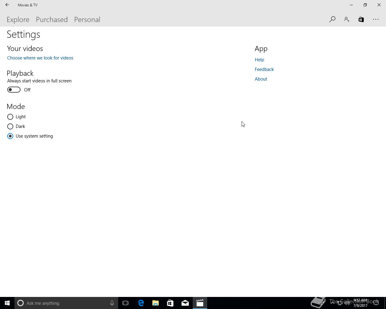Open the Microsoft Store shopping icon
Image resolution: width=386 pixels, height=309 pixels.
361,19
